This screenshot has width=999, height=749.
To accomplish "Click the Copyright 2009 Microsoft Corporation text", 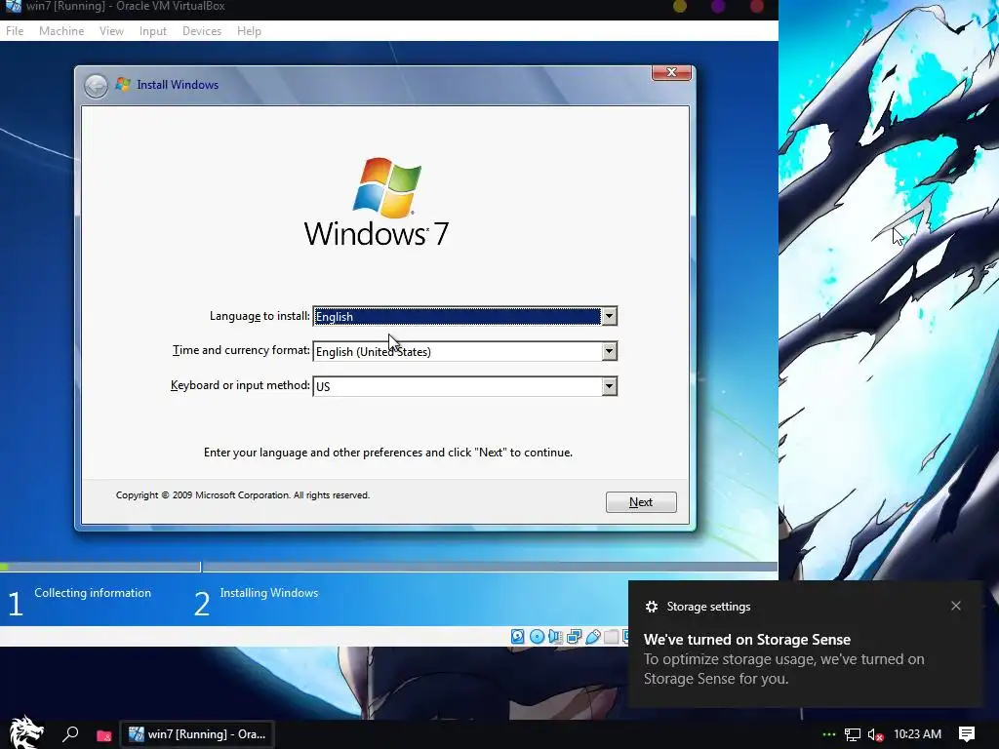I will pyautogui.click(x=243, y=494).
